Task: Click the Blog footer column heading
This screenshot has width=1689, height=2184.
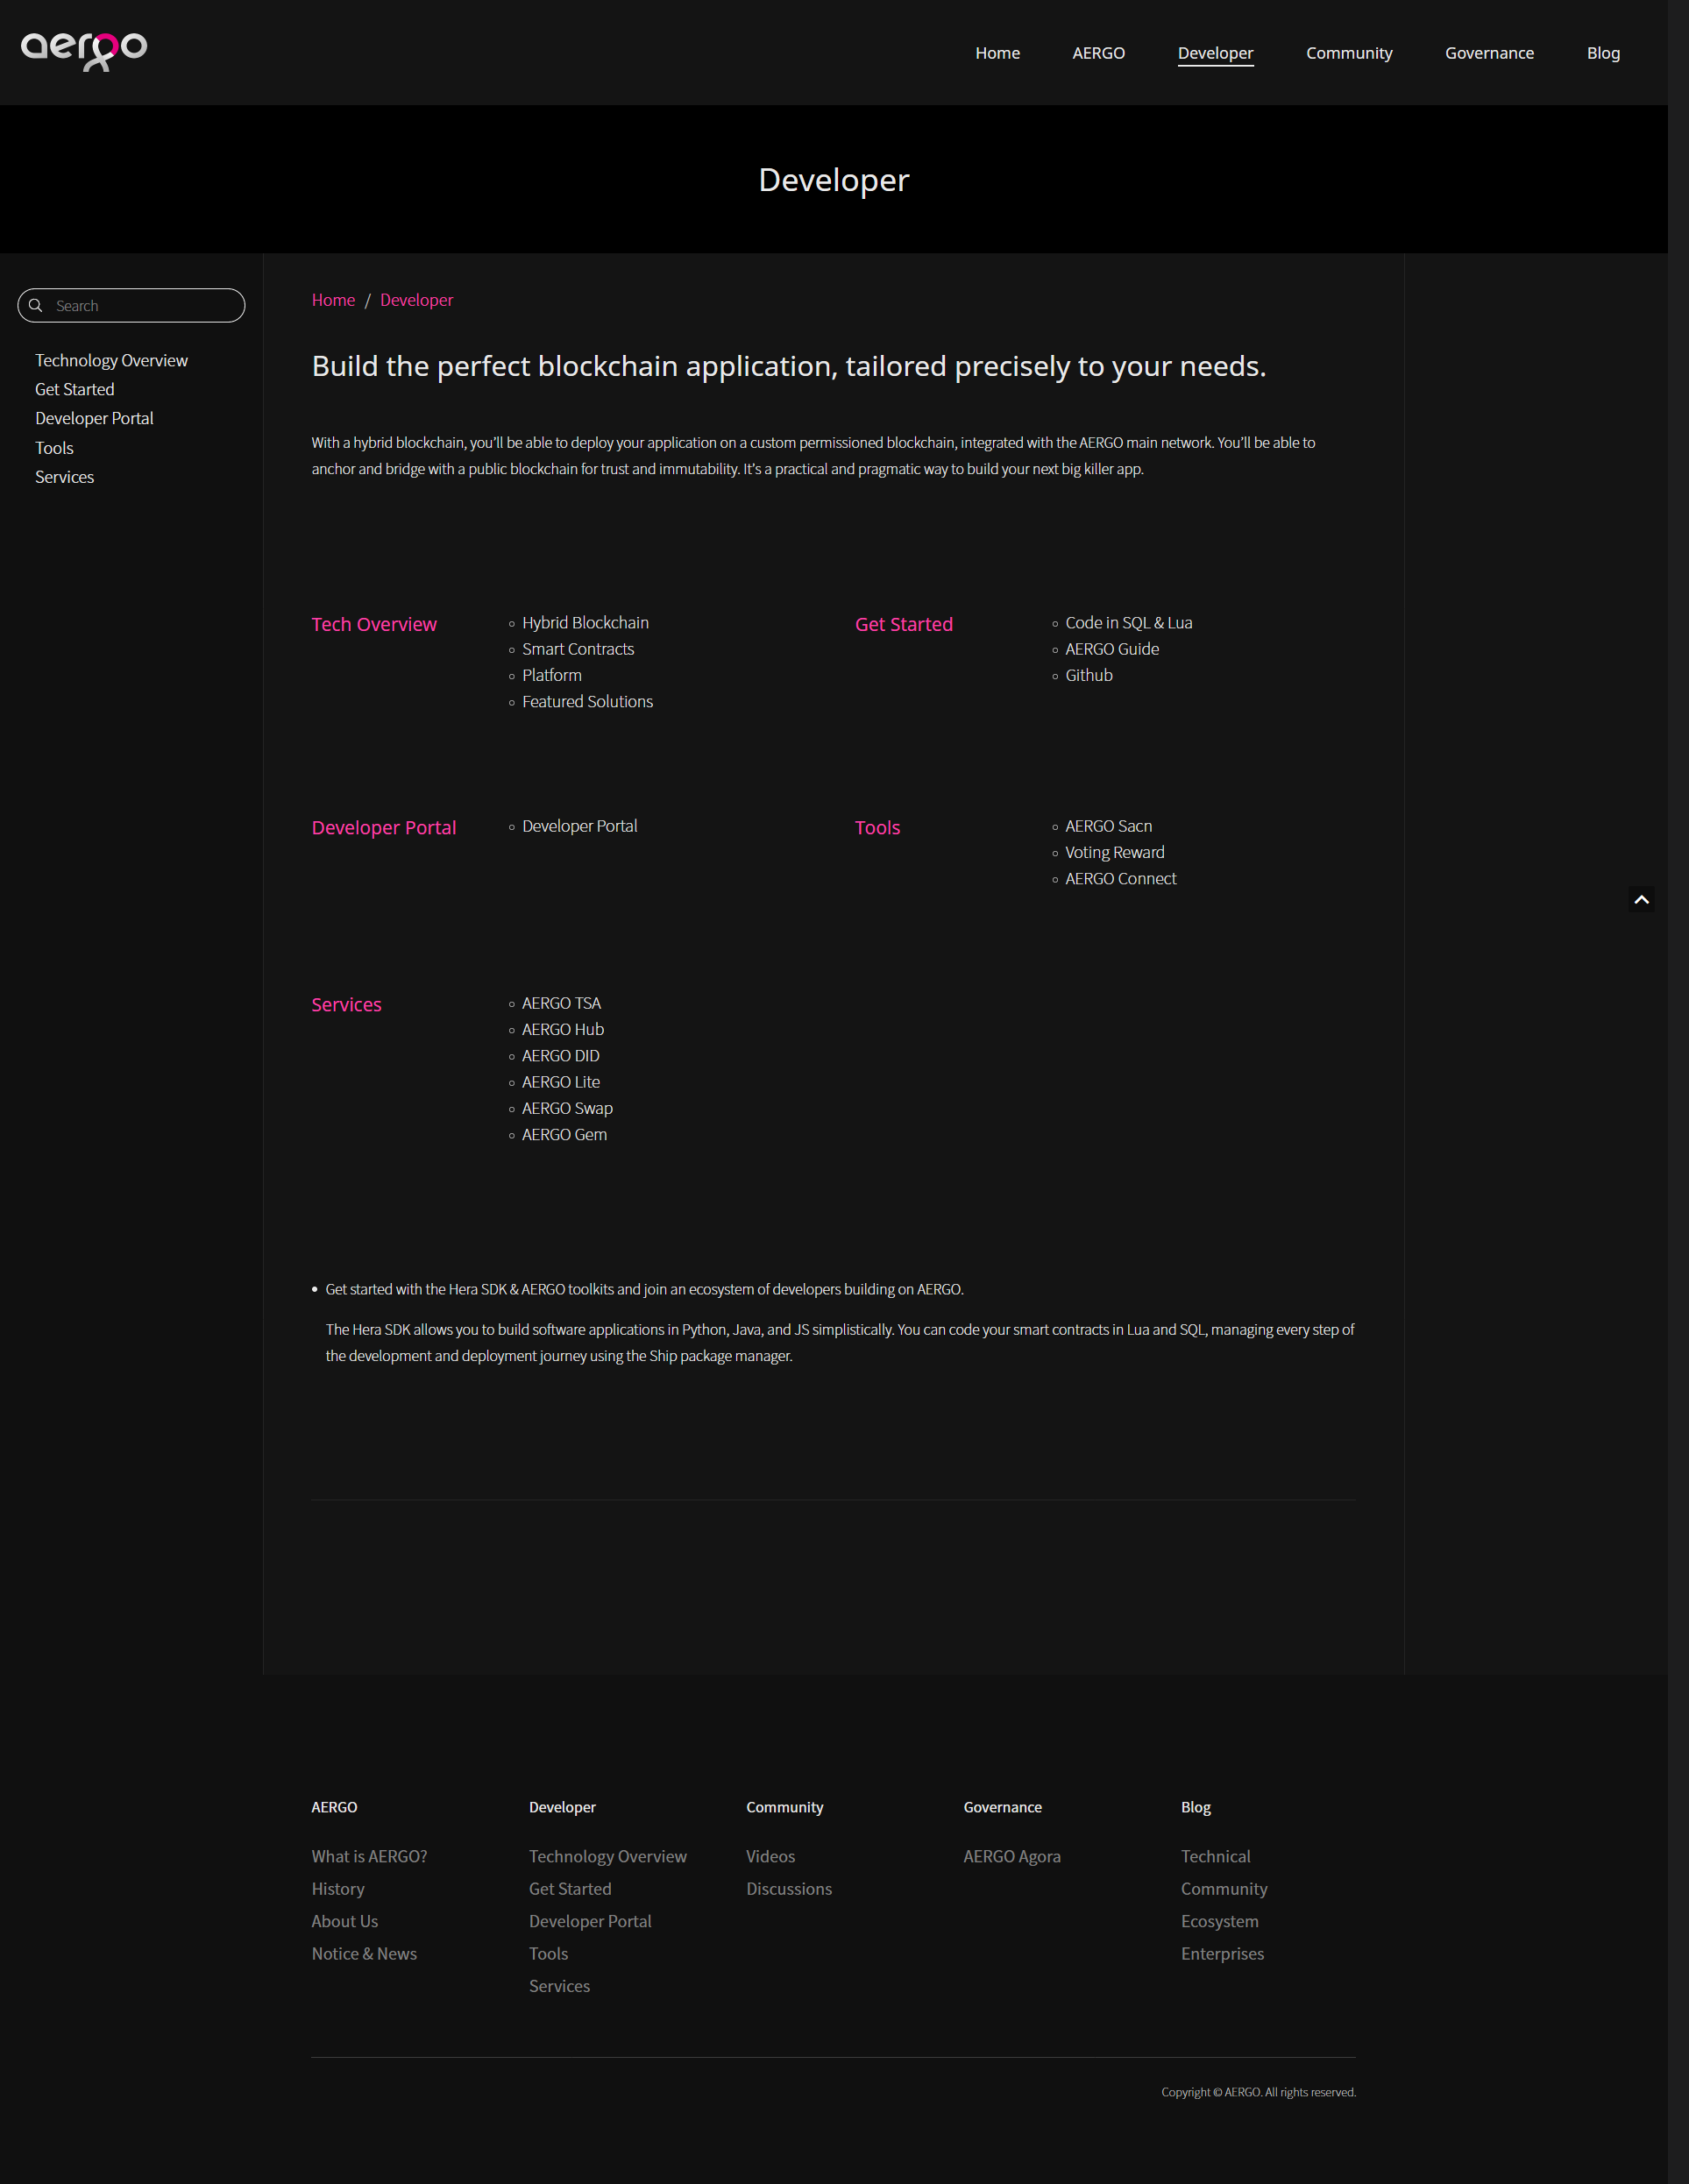Action: 1195,1807
